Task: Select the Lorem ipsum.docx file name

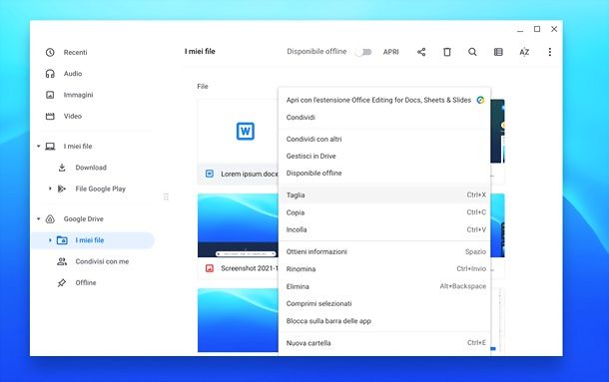Action: [250, 174]
